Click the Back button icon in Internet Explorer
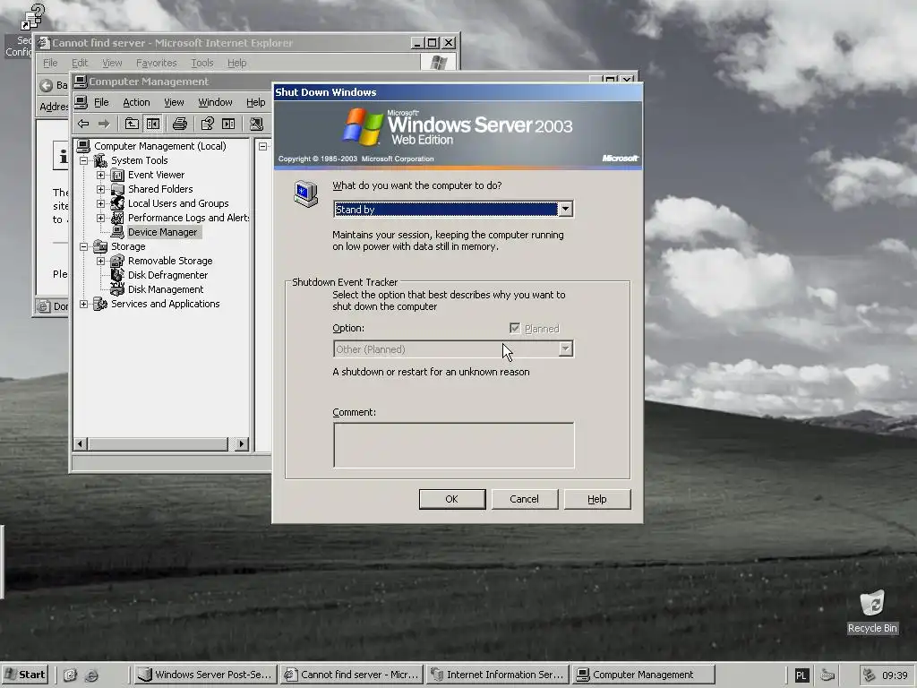The height and width of the screenshot is (688, 917). [x=47, y=85]
